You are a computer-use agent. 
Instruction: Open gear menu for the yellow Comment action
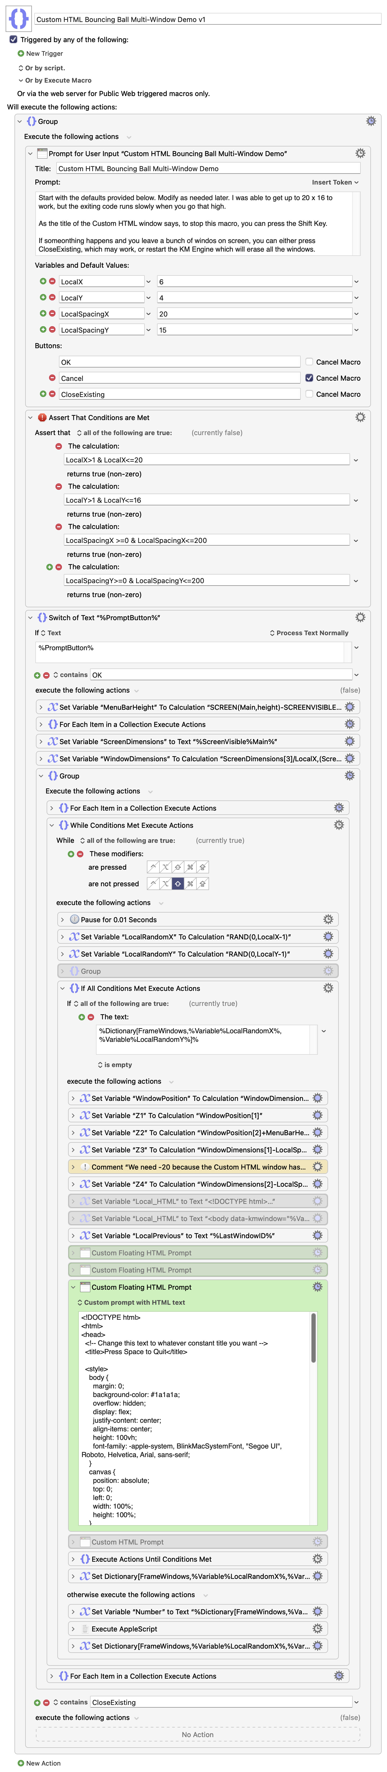pos(318,1167)
